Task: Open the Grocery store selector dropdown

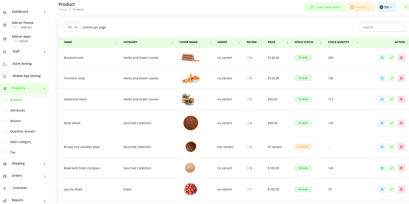Action: (x=361, y=7)
